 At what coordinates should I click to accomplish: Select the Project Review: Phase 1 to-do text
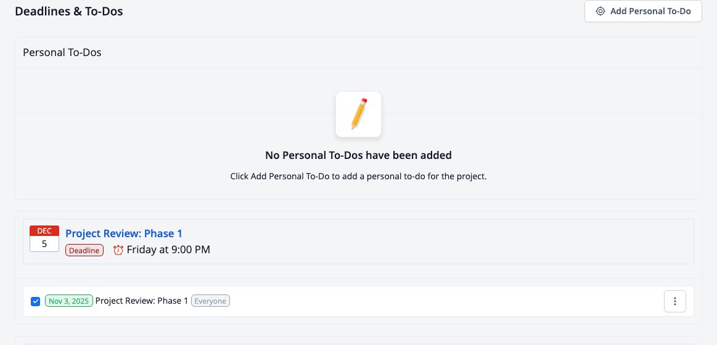pos(142,301)
